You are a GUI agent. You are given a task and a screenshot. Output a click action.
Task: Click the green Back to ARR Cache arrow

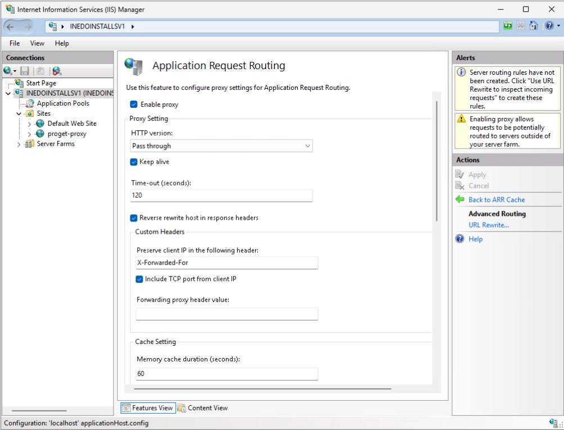[x=460, y=200]
